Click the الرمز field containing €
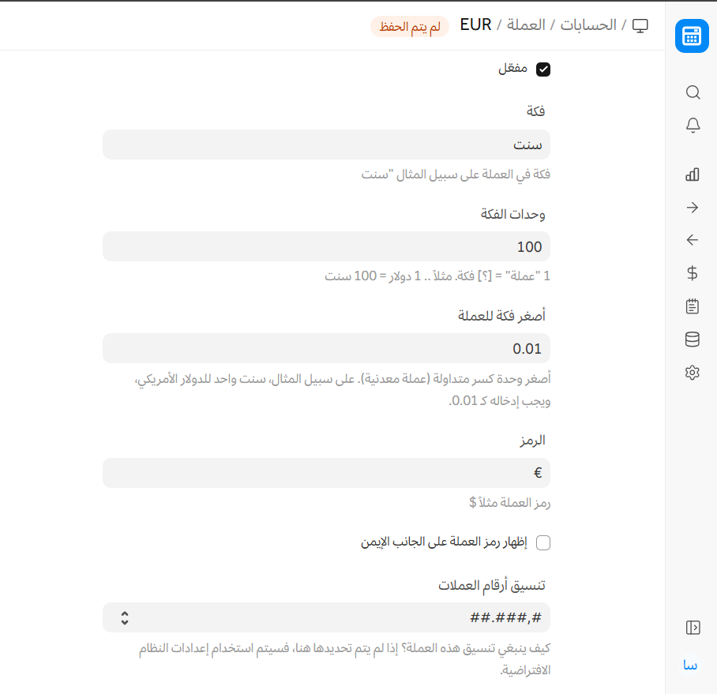Viewport: 717px width, 694px height. [x=326, y=473]
